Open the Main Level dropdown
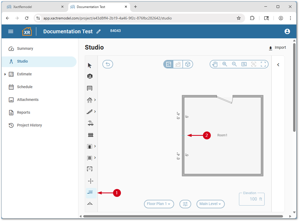 (x=210, y=204)
